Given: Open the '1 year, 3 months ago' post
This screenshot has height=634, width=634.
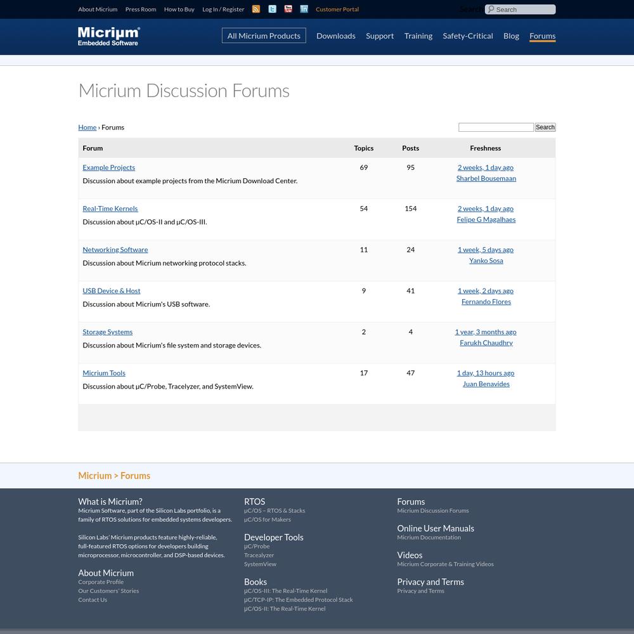Looking at the screenshot, I should 486,332.
